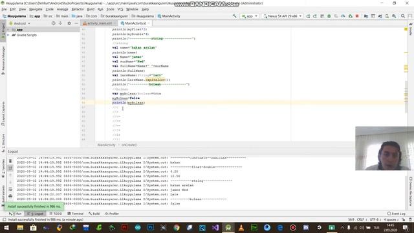Open the app run configuration dropdown
This screenshot has width=414, height=233.
tap(250, 16)
